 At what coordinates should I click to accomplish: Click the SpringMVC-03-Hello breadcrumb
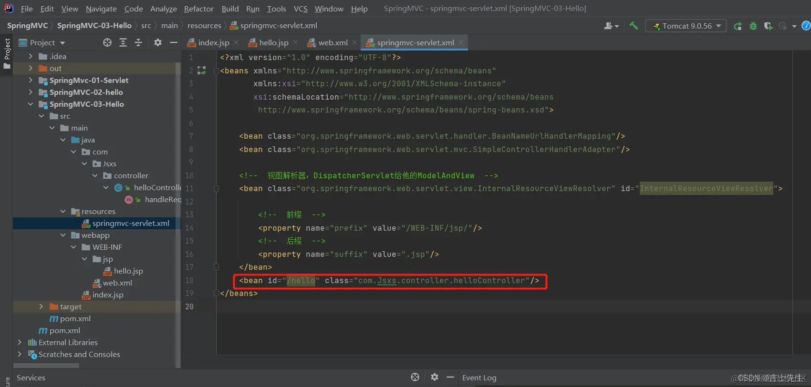click(x=94, y=25)
